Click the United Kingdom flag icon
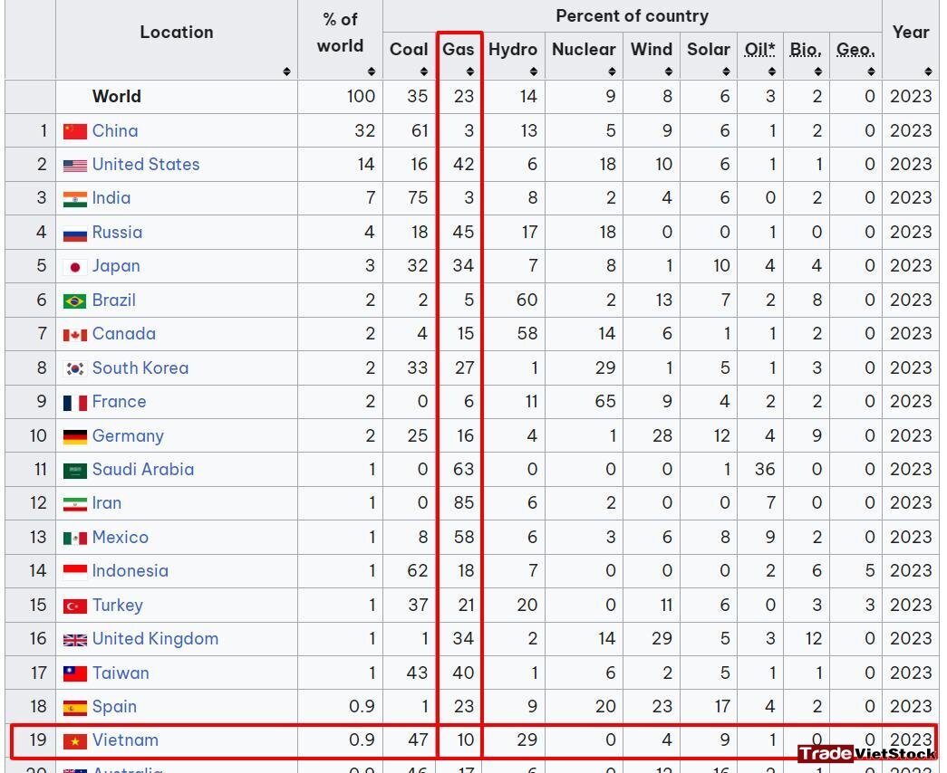The height and width of the screenshot is (773, 947). (75, 640)
